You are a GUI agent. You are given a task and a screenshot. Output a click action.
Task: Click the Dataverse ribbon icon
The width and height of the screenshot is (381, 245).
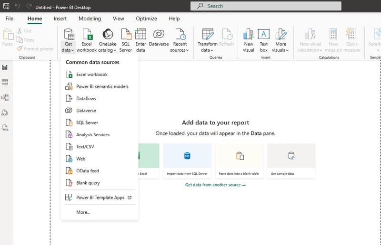click(159, 34)
